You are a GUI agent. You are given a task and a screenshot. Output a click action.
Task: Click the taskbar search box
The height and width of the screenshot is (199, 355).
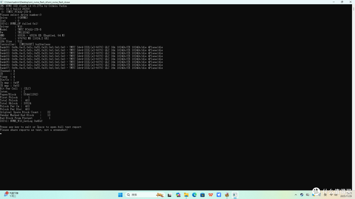tap(145, 195)
